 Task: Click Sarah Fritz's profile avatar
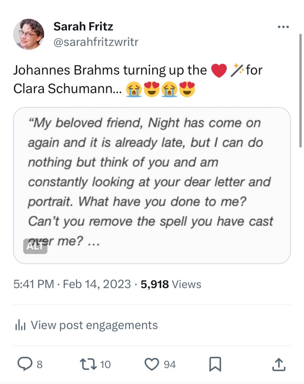pyautogui.click(x=29, y=34)
